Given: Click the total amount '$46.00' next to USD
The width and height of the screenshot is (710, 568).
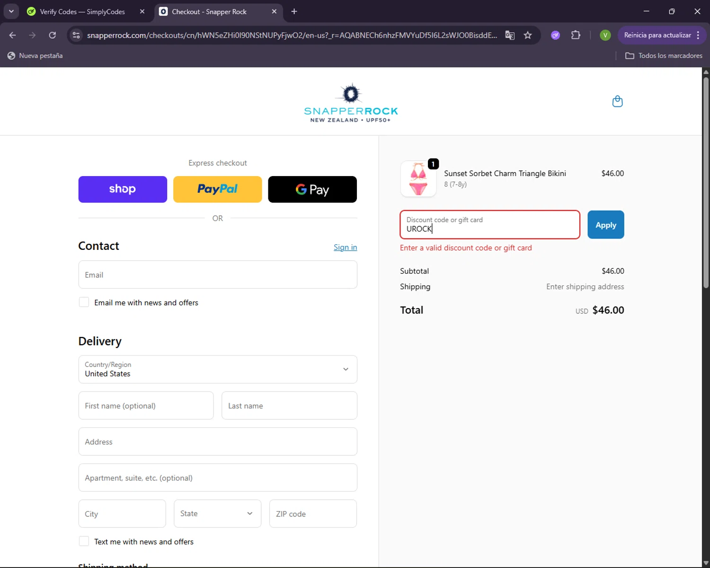Looking at the screenshot, I should pos(608,310).
